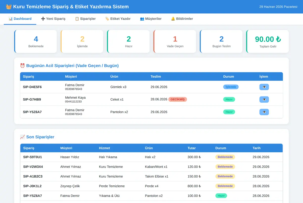Go to the Müşteriler tab

pyautogui.click(x=151, y=19)
